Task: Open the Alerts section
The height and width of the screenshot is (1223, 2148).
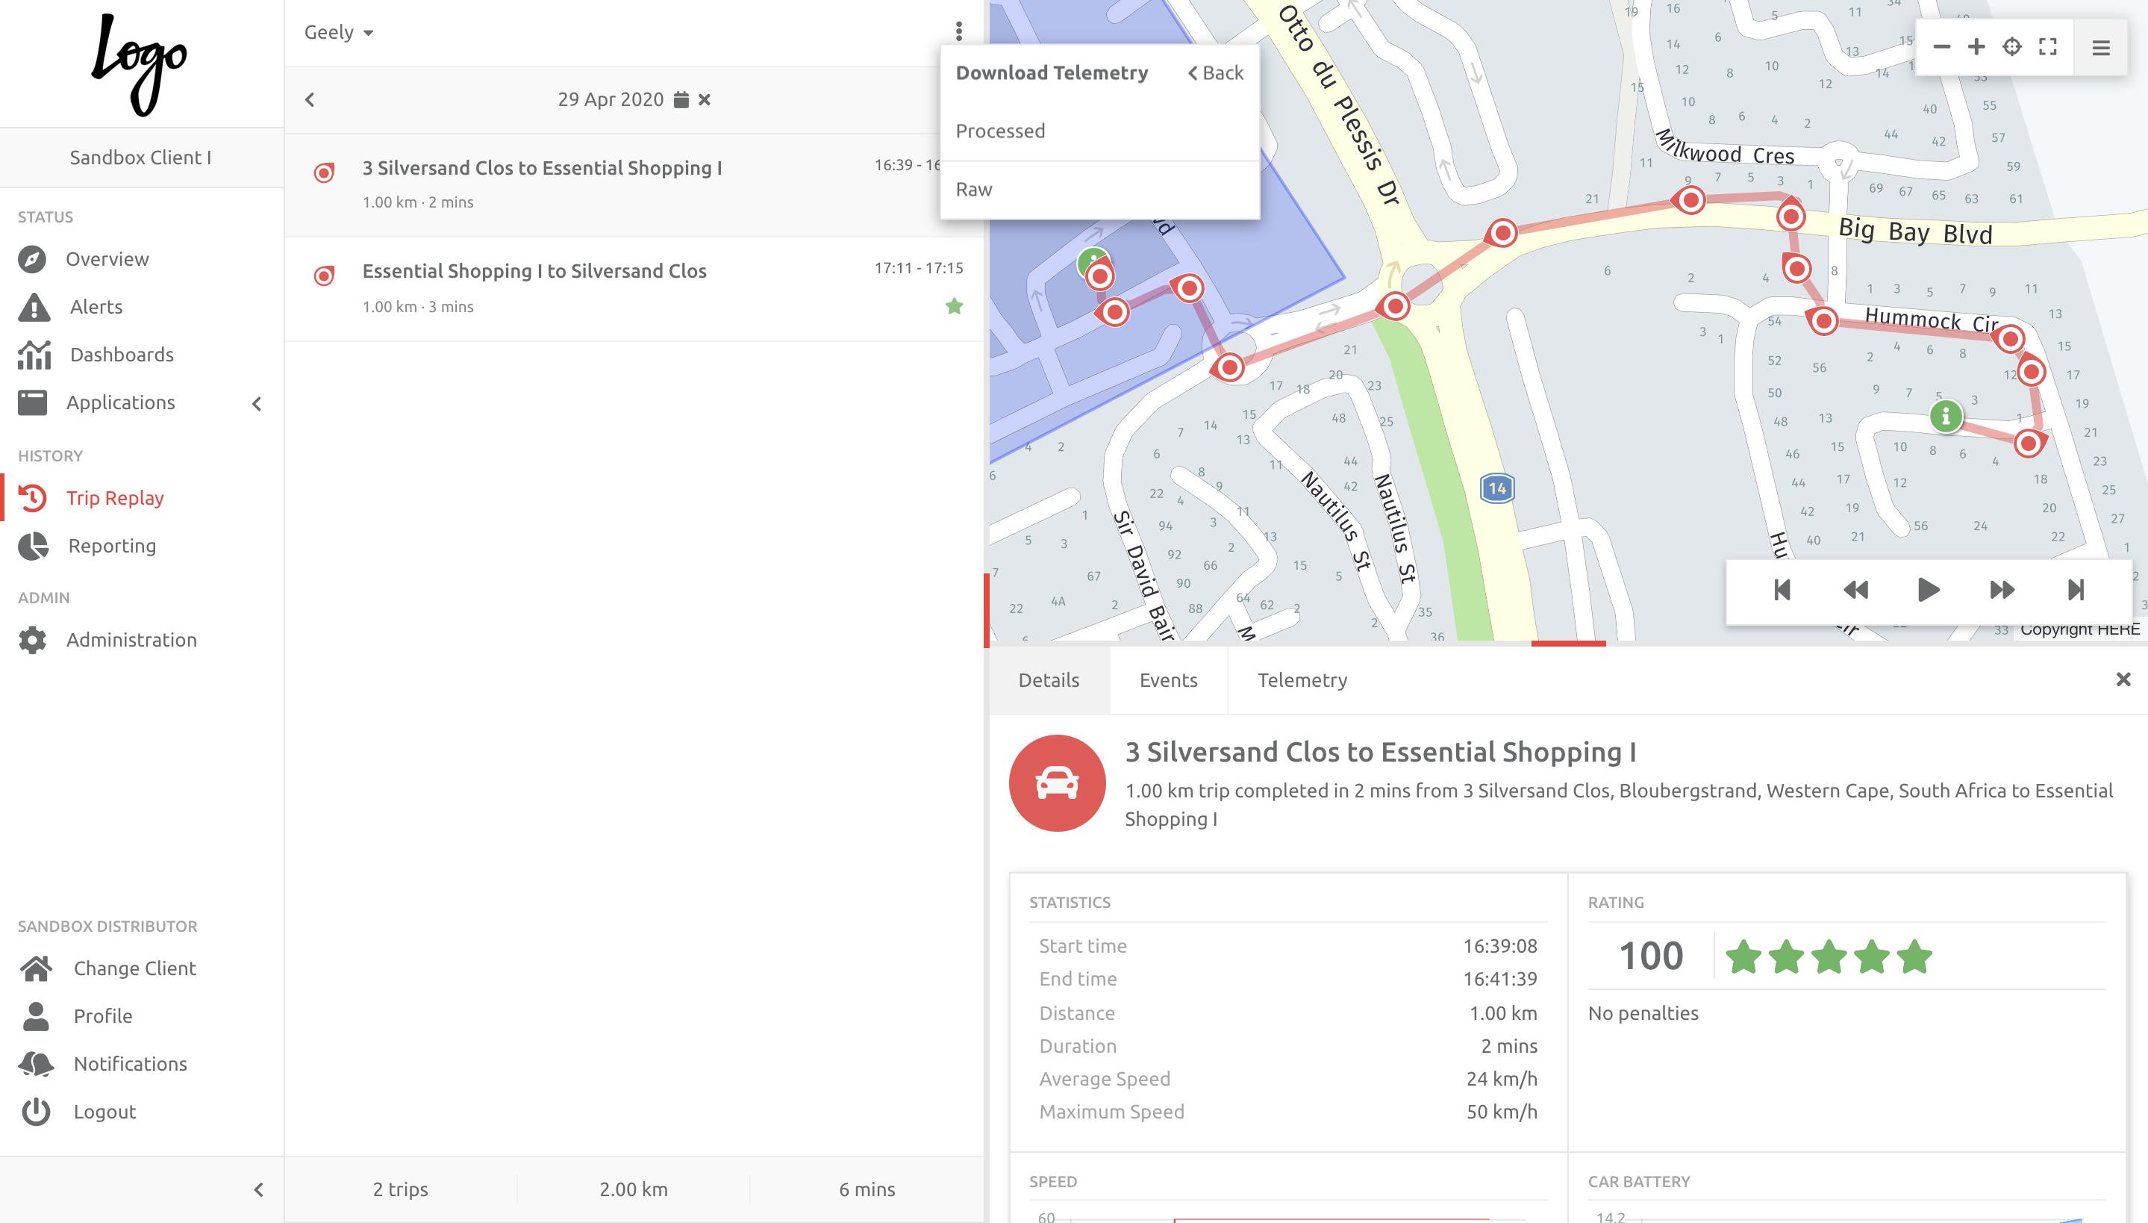Action: 95,307
